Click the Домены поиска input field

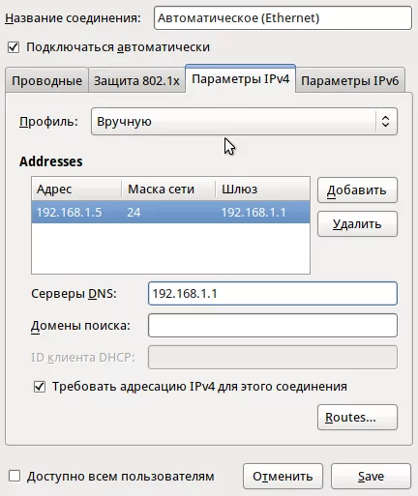273,326
